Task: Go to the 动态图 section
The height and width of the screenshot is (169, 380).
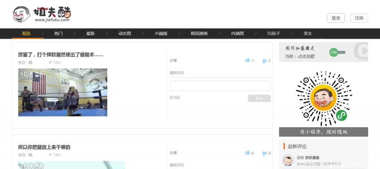Action: point(124,34)
